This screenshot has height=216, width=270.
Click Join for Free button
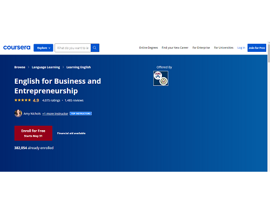(256, 48)
